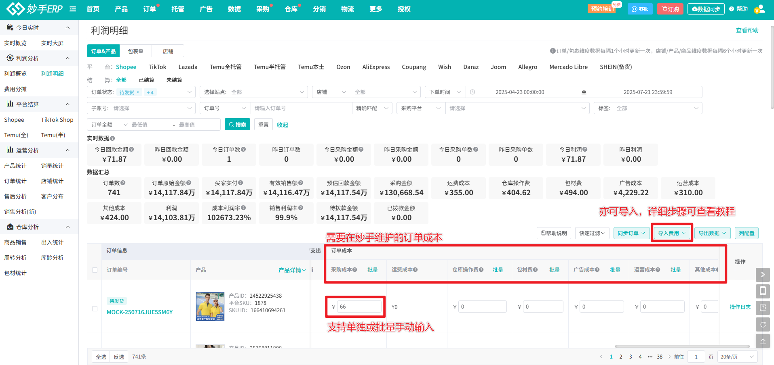Click the 运营分析 chart icon

(10, 150)
